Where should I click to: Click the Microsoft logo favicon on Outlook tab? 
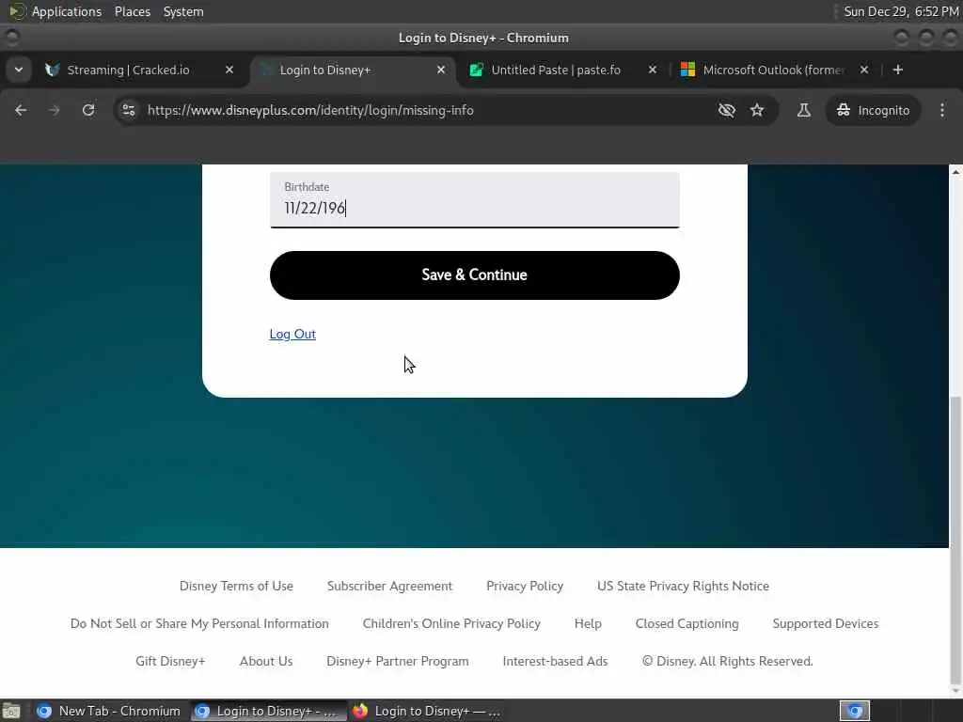(x=687, y=70)
